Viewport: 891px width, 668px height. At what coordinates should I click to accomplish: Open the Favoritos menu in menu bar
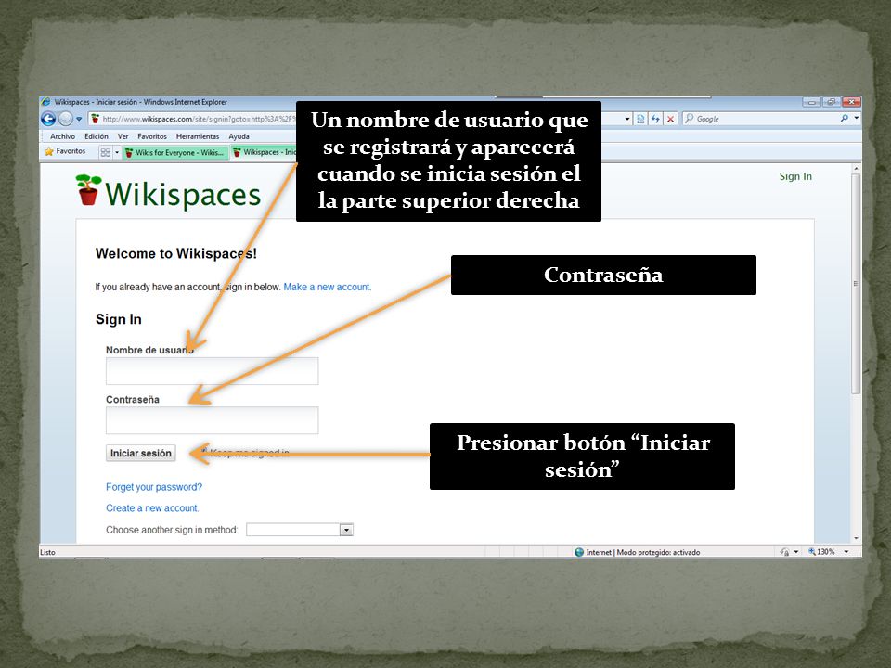coord(151,136)
